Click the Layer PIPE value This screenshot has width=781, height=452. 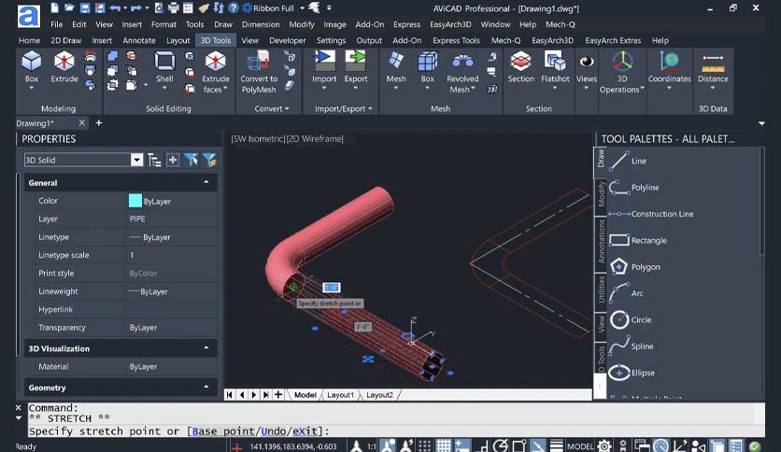[171, 219]
